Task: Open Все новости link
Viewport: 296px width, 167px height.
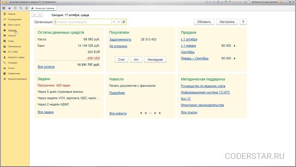Action: 118,113
